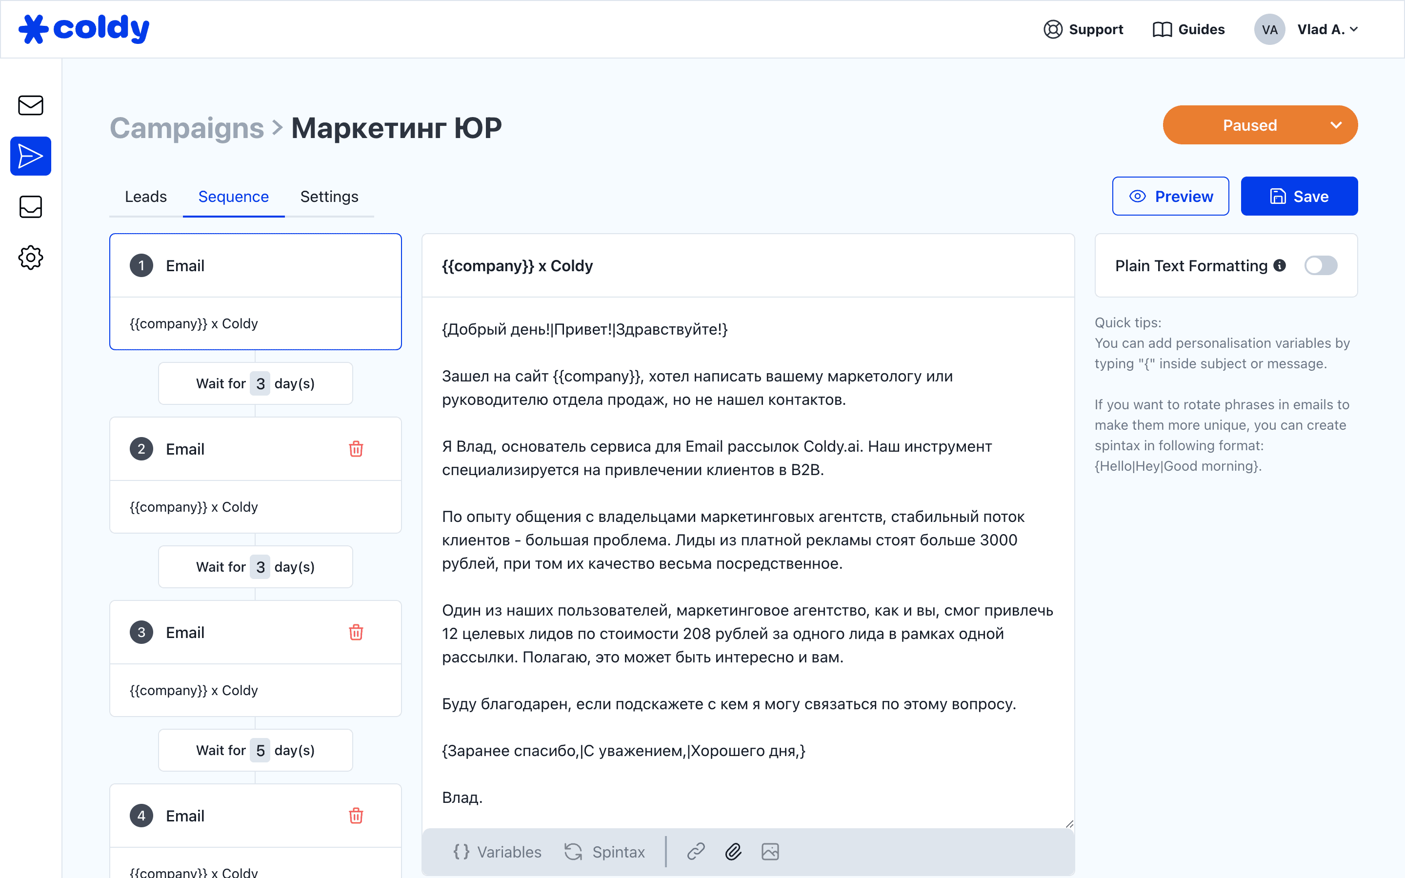Open the Paused status dropdown
Viewport: 1405px width, 878px height.
click(x=1260, y=125)
